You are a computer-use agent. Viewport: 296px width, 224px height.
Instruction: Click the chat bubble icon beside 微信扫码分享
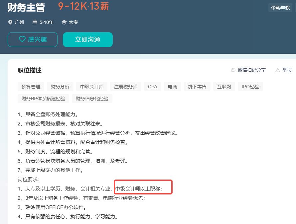point(233,70)
